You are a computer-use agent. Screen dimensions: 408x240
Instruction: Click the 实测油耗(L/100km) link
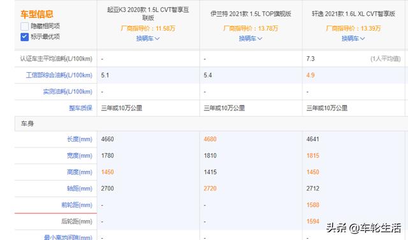point(68,92)
